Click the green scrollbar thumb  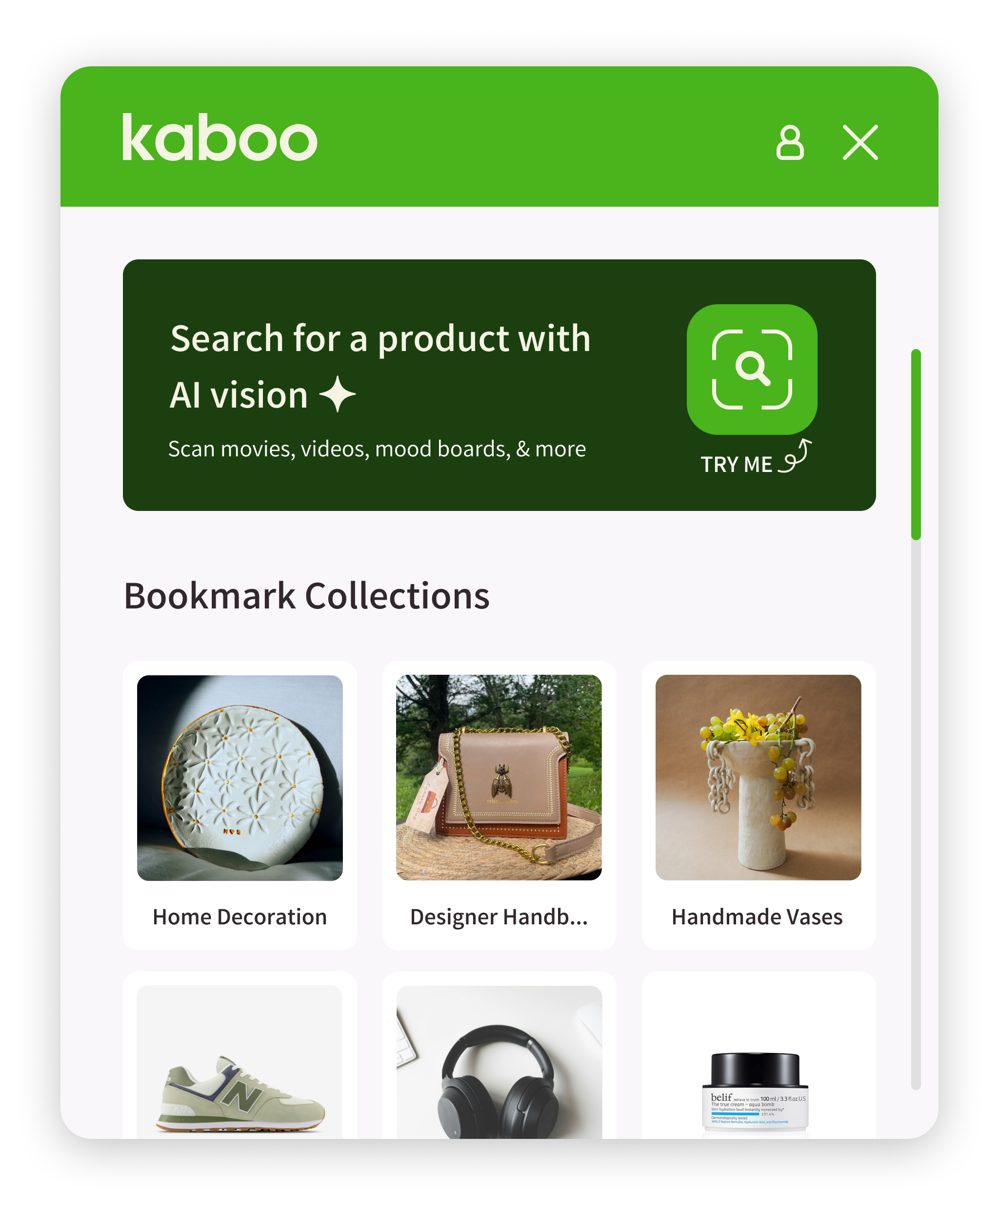click(x=916, y=444)
